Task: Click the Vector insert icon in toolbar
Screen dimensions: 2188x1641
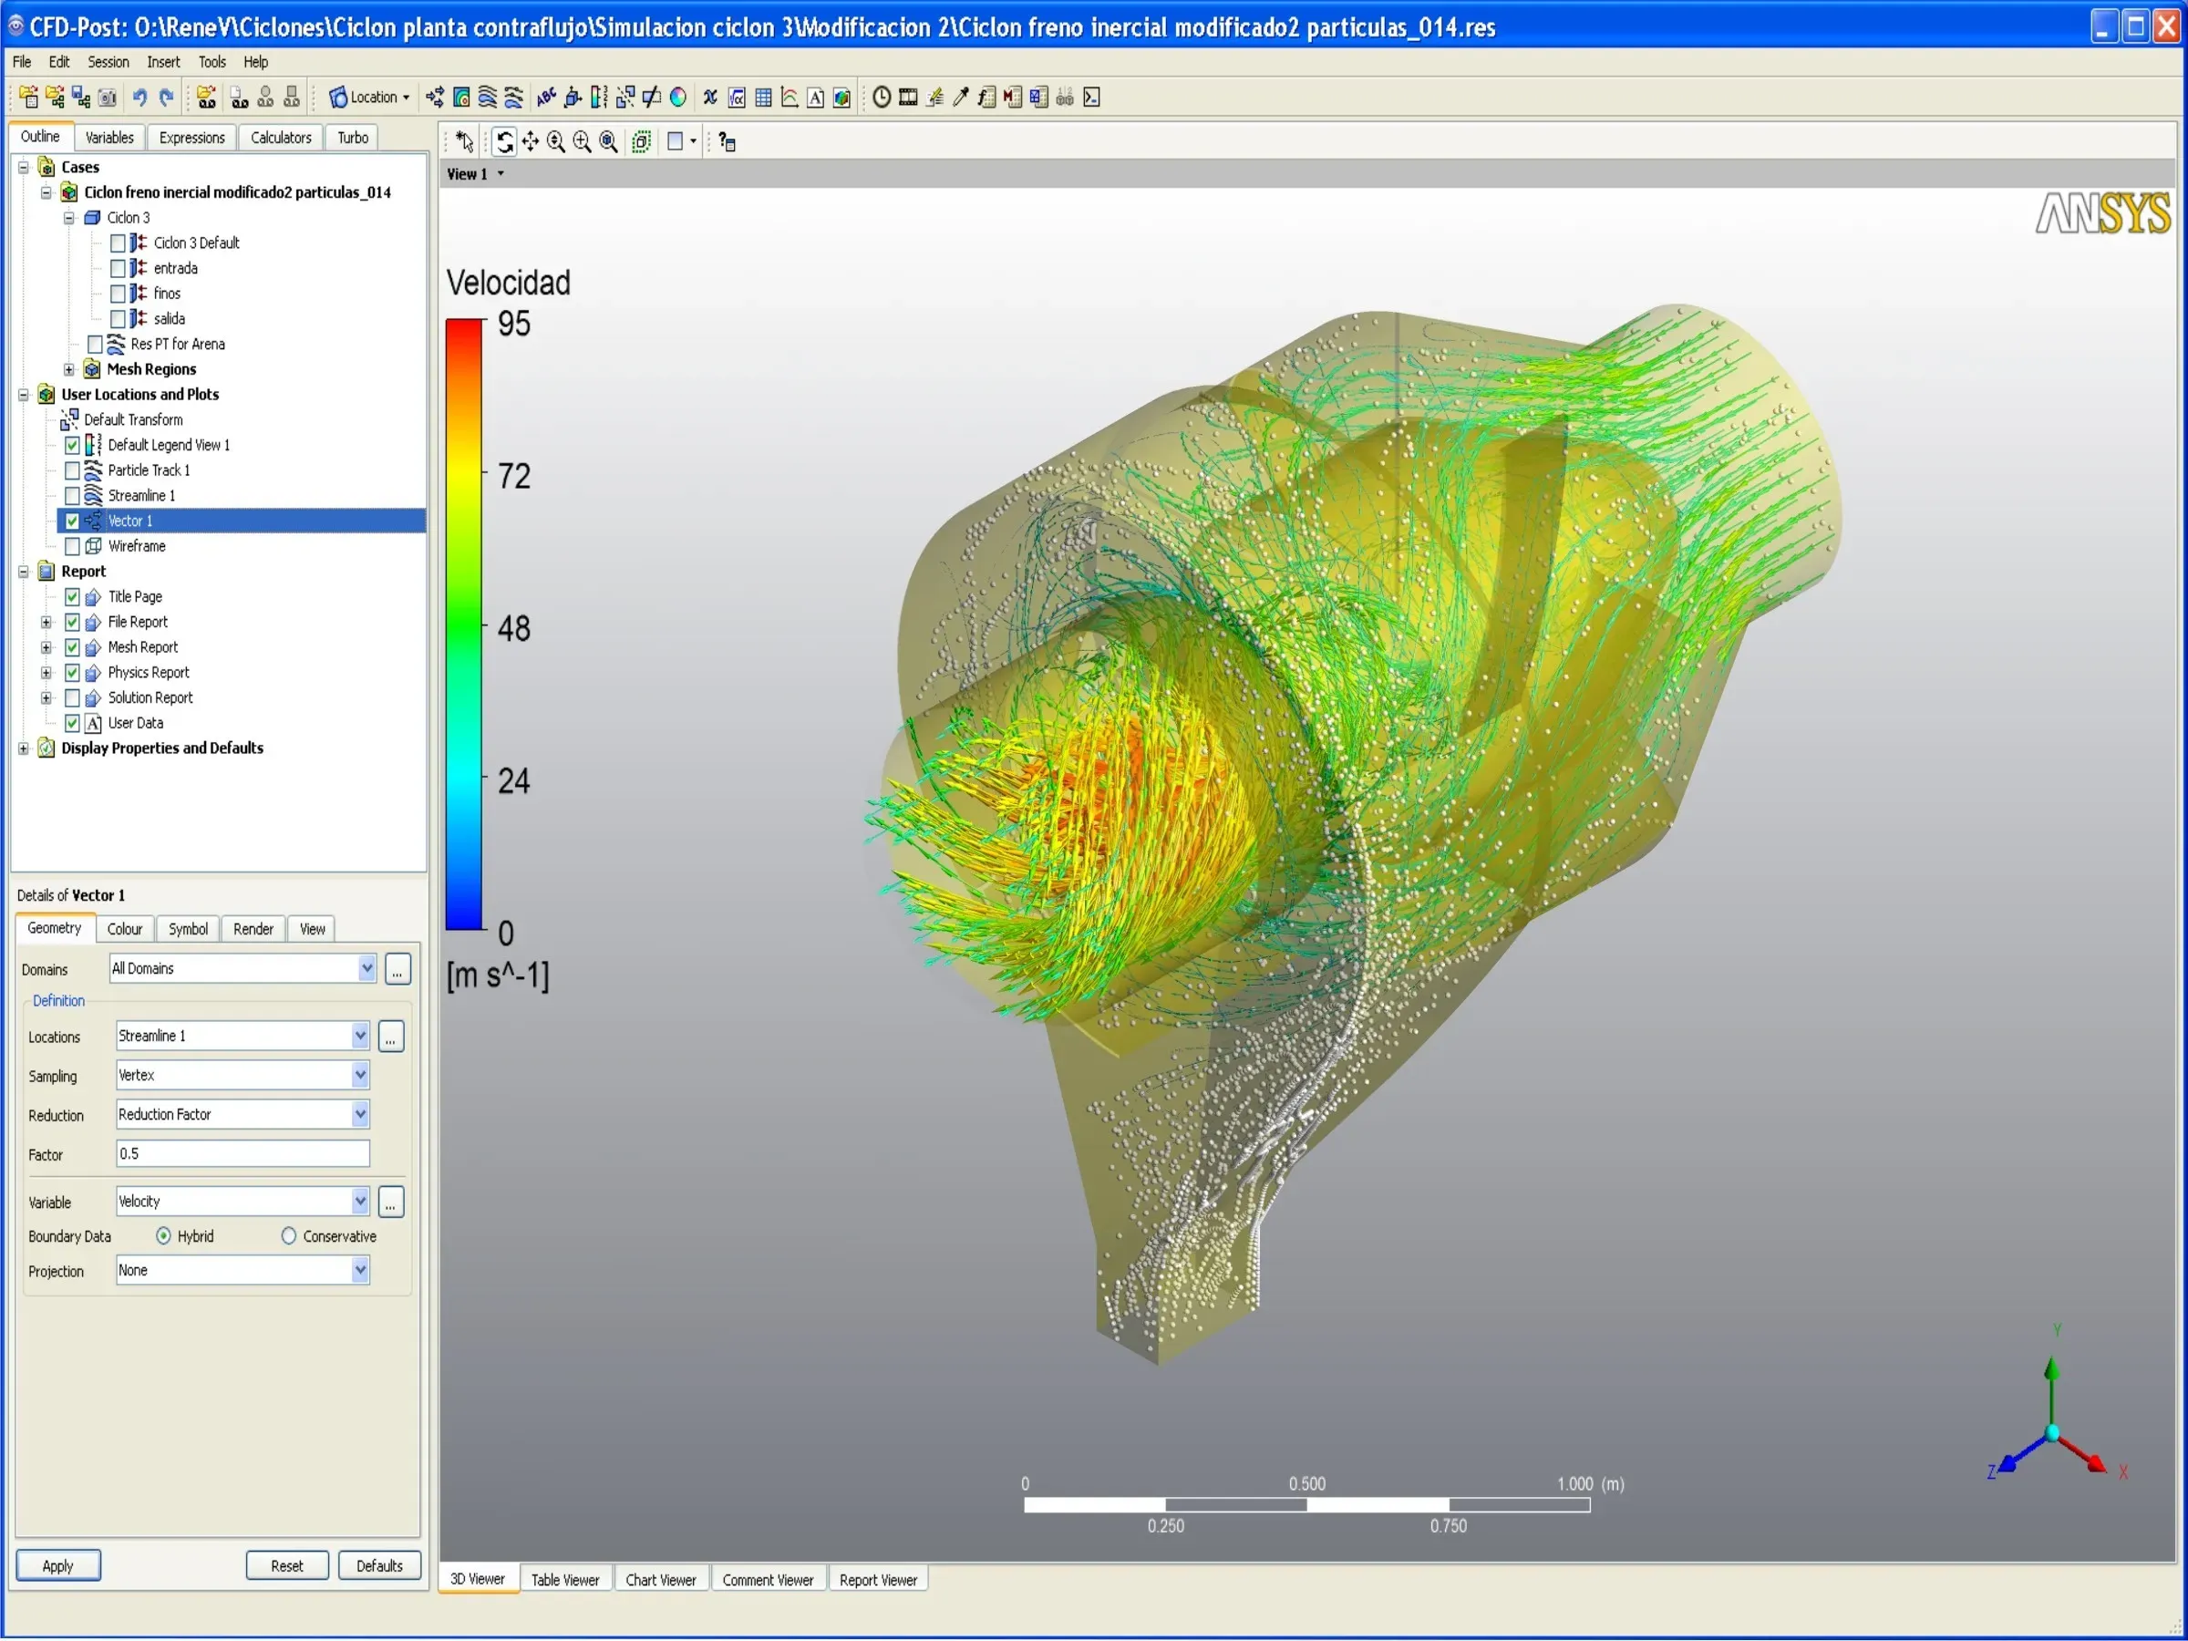Action: point(435,97)
